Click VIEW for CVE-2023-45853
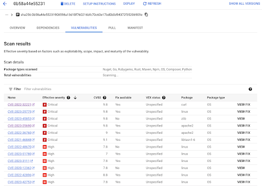This screenshot has width=262, height=186. [x=241, y=118]
